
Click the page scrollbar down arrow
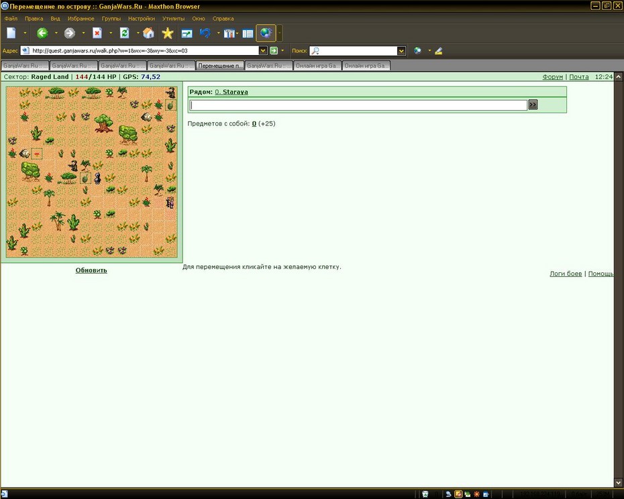[x=619, y=483]
